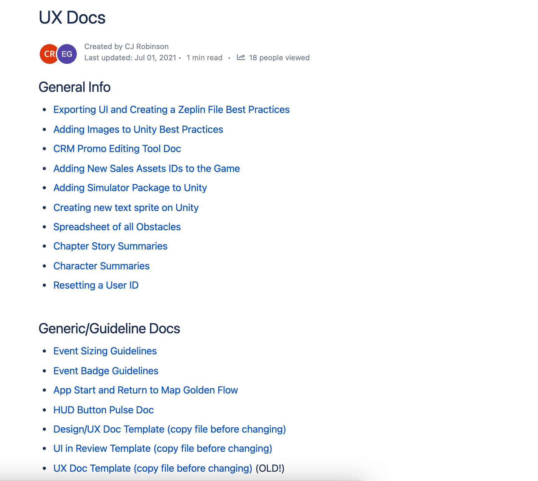Open Exporting UI and Creating a Zeplin File

pos(171,110)
